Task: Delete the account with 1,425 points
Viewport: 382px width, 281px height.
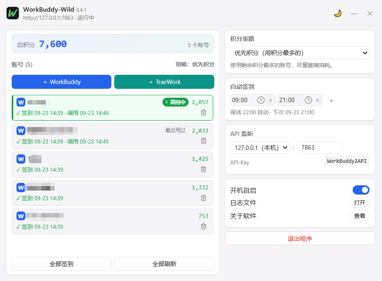Action: pyautogui.click(x=203, y=169)
